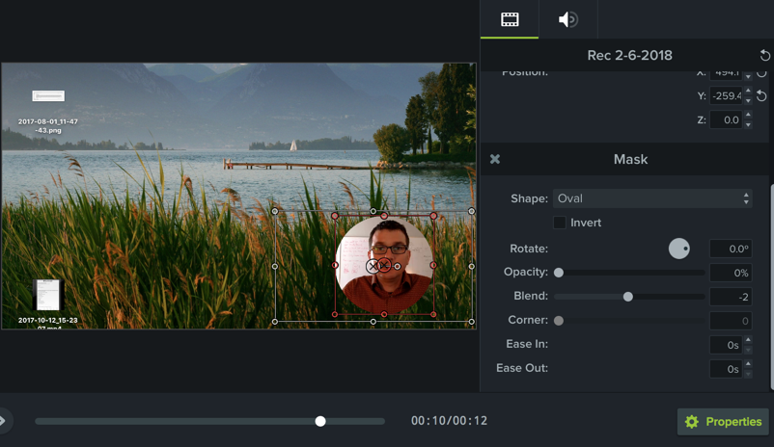
Task: Edit the Z position field 0.0
Action: coord(726,119)
